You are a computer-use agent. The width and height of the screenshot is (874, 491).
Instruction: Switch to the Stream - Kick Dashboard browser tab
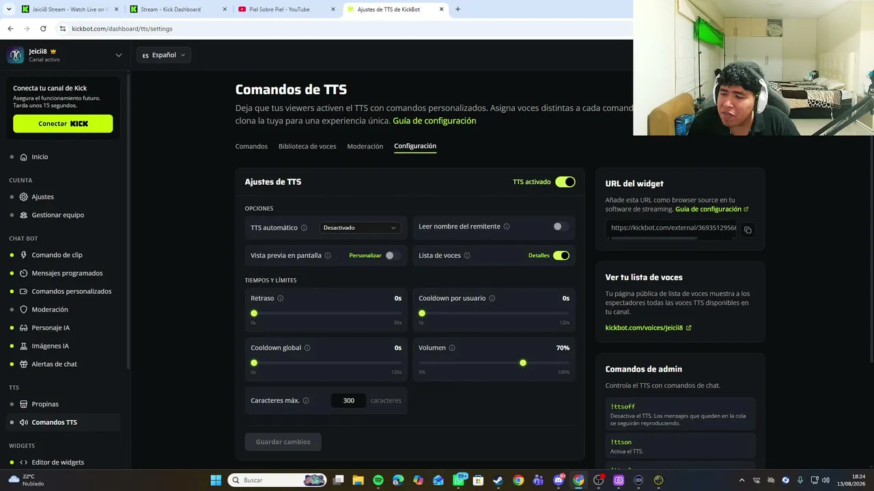coord(178,10)
